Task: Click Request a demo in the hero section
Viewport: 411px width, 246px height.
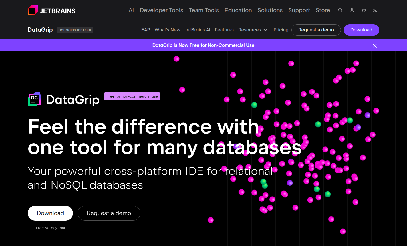Action: pyautogui.click(x=109, y=213)
